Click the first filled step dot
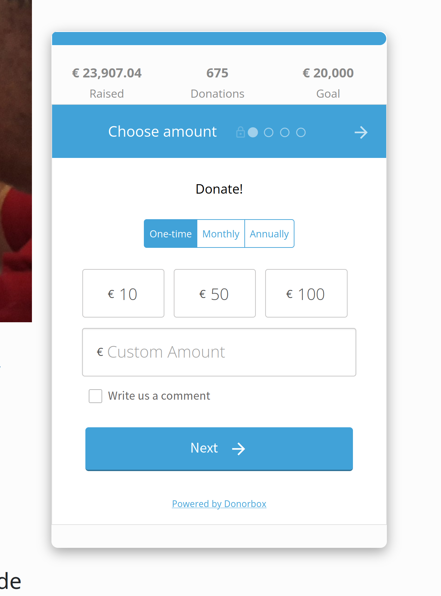This screenshot has width=441, height=596. coord(253,132)
